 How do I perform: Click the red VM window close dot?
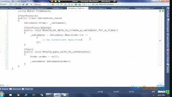52,1
